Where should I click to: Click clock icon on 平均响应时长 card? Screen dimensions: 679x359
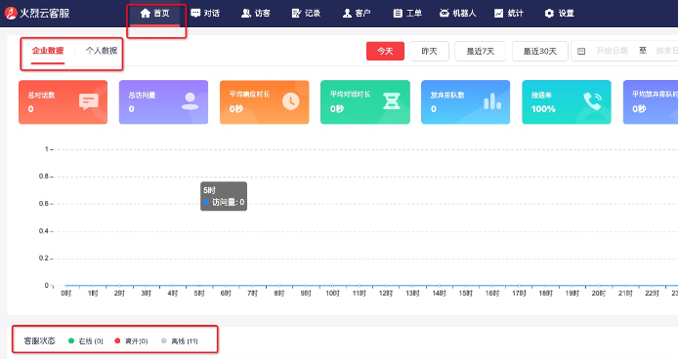(290, 101)
